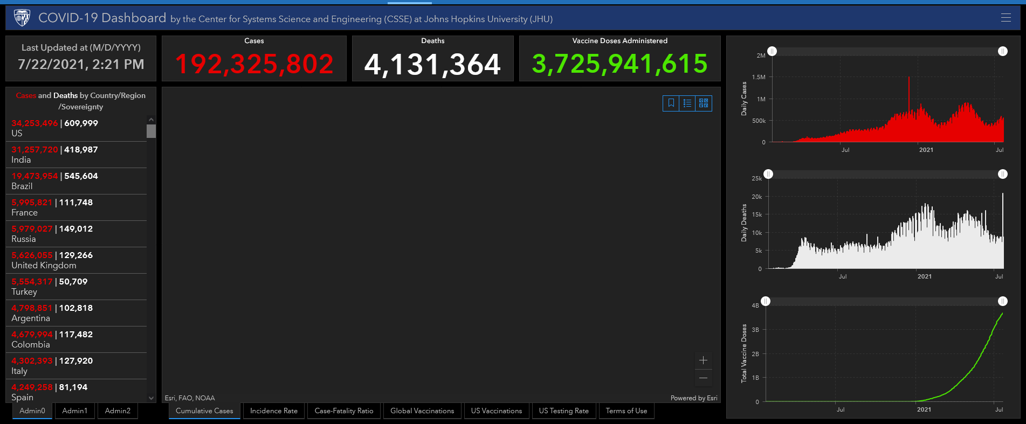Click the Last Updated date 7/22/2021
This screenshot has width=1026, height=424.
81,64
